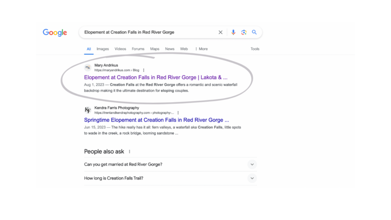The height and width of the screenshot is (220, 391).
Task: Open options dots beside trentandkendraphotography.com
Action: [x=178, y=113]
